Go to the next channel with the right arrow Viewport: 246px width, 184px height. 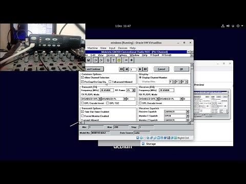(140, 69)
